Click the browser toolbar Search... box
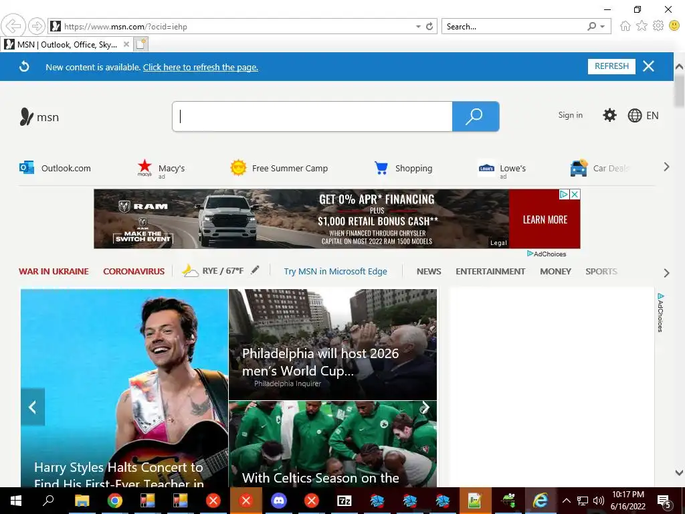685x514 pixels. [x=513, y=27]
